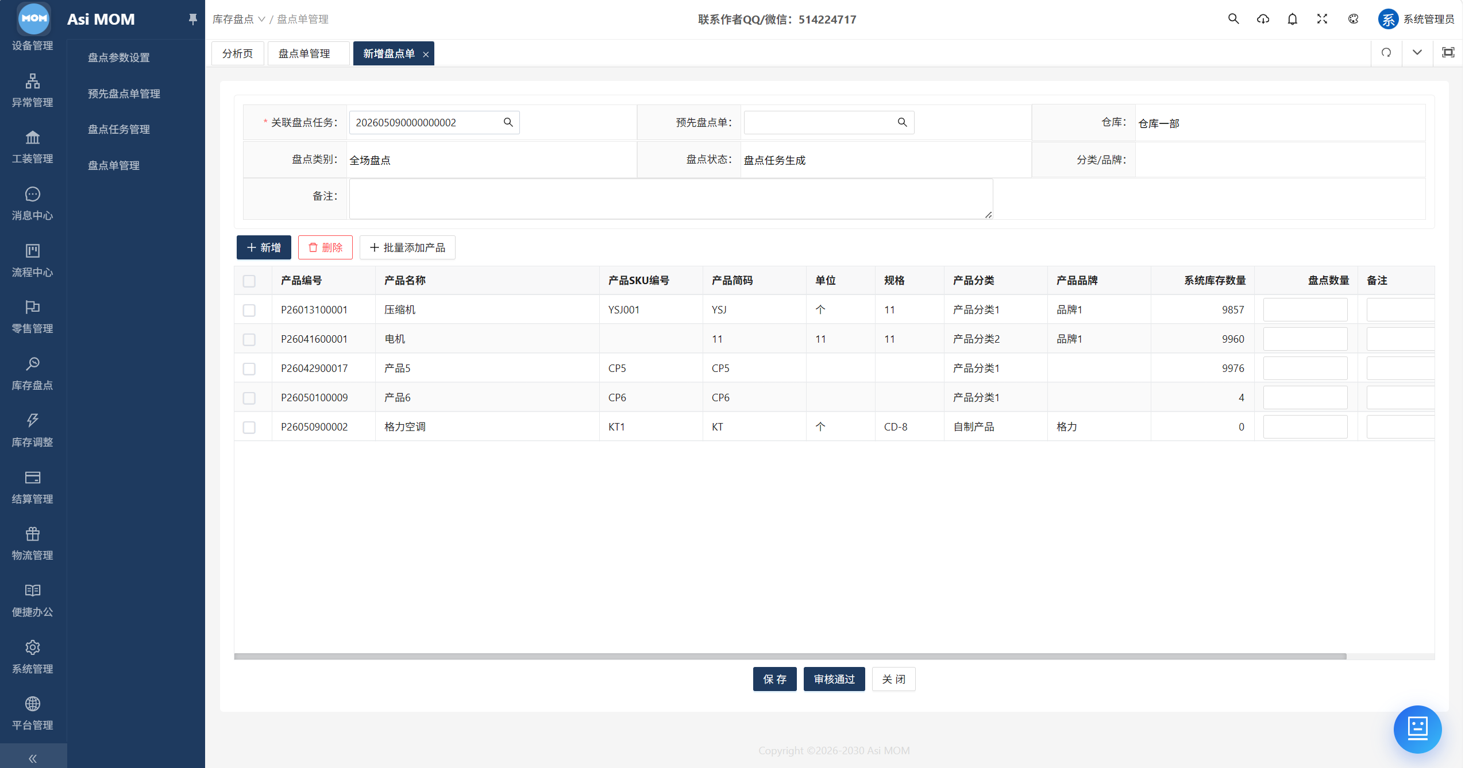Screen dimensions: 1465x768
Task: Click the maximize content icon on tab bar
Action: coord(1448,53)
